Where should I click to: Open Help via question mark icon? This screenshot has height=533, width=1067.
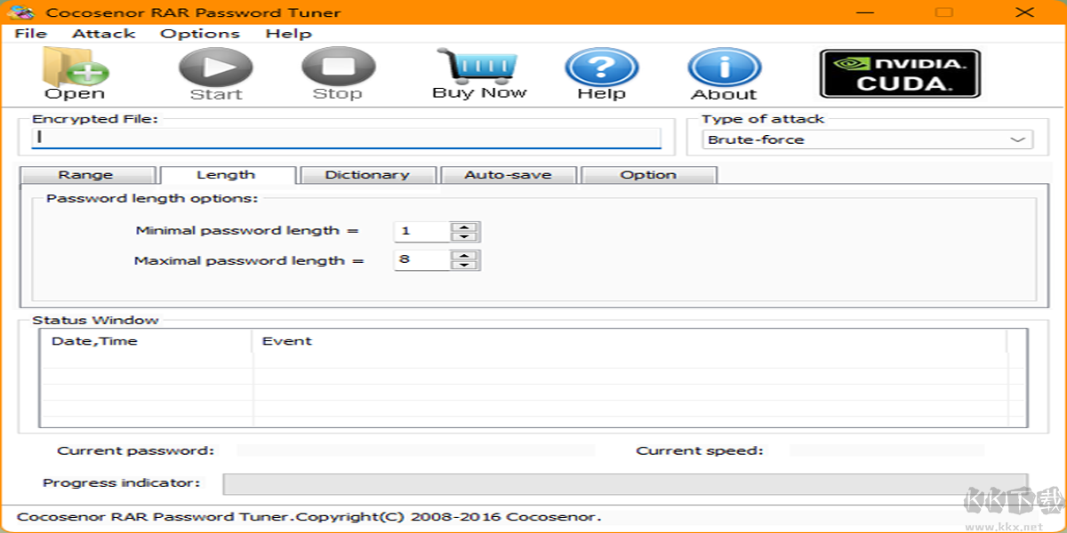(602, 67)
